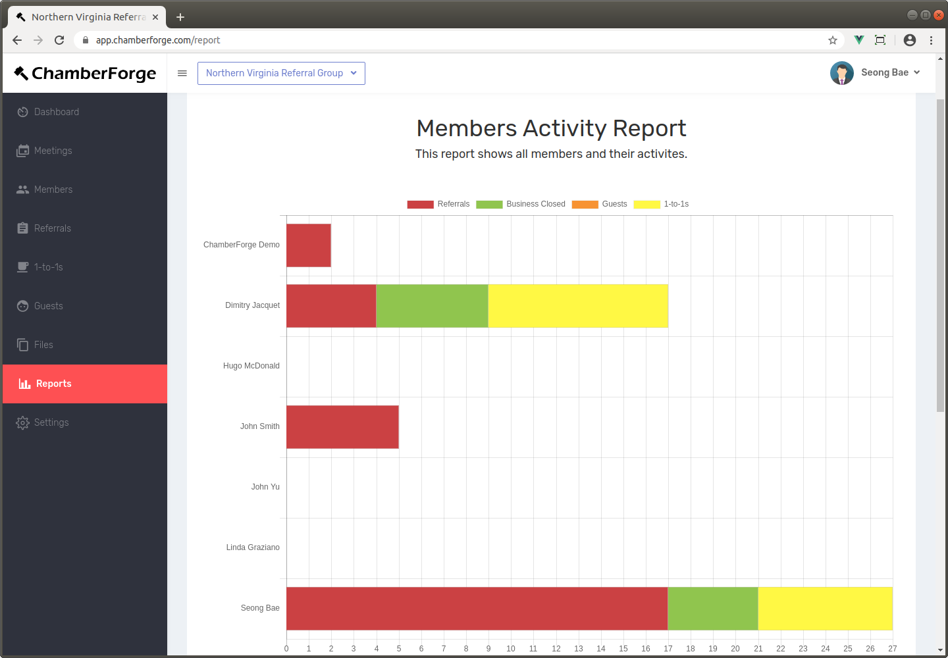Open the Dashboard icon in sidebar
This screenshot has width=948, height=658.
point(22,112)
